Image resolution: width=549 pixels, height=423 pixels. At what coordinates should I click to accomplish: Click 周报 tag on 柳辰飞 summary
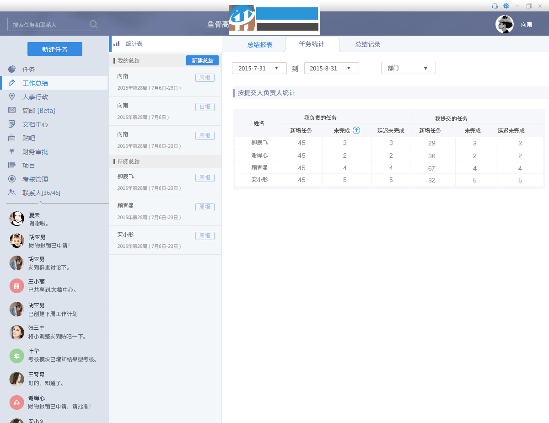(205, 177)
